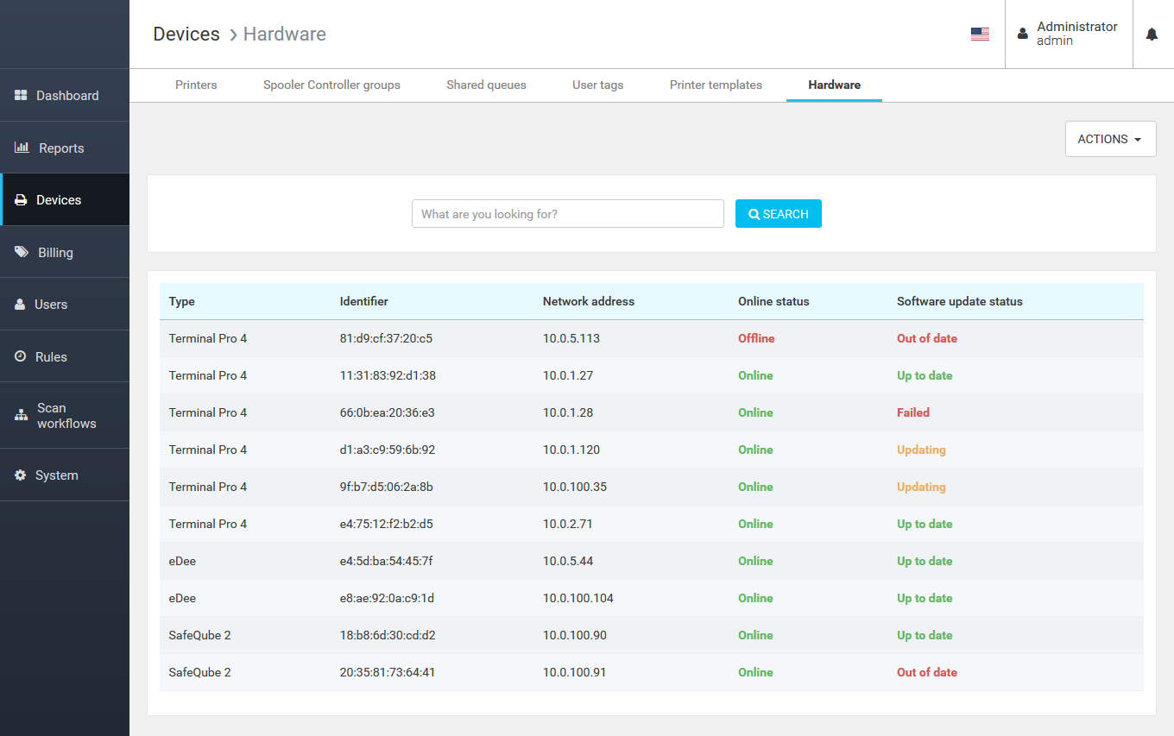Viewport: 1174px width, 736px height.
Task: Change language via US flag icon
Action: click(x=980, y=35)
